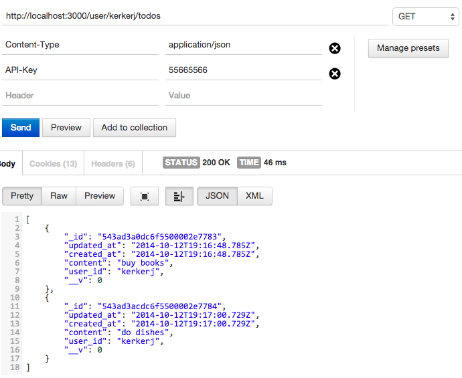Click Preview button next to Send
The height and width of the screenshot is (378, 462).
coord(66,128)
